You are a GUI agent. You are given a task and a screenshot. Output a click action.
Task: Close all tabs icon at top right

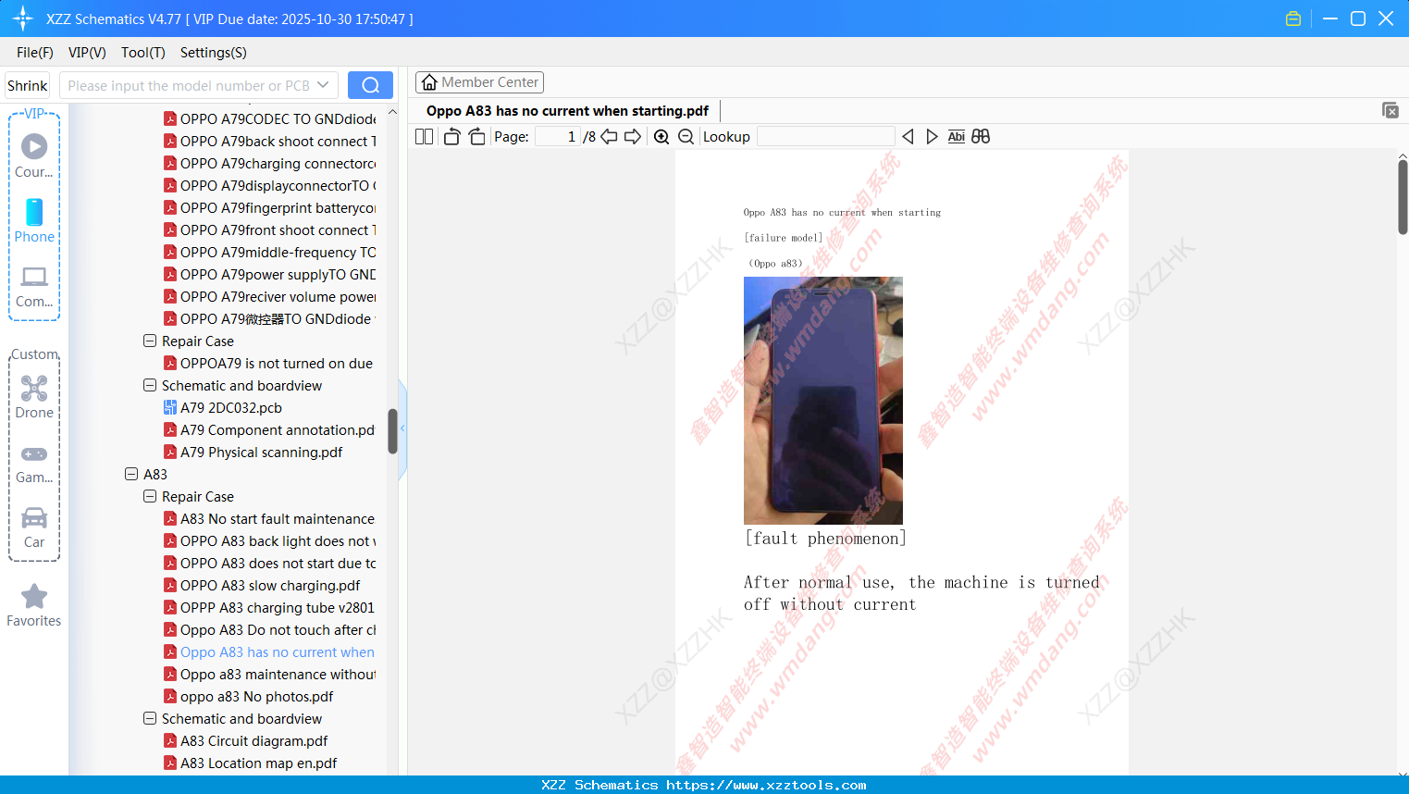coord(1390,111)
